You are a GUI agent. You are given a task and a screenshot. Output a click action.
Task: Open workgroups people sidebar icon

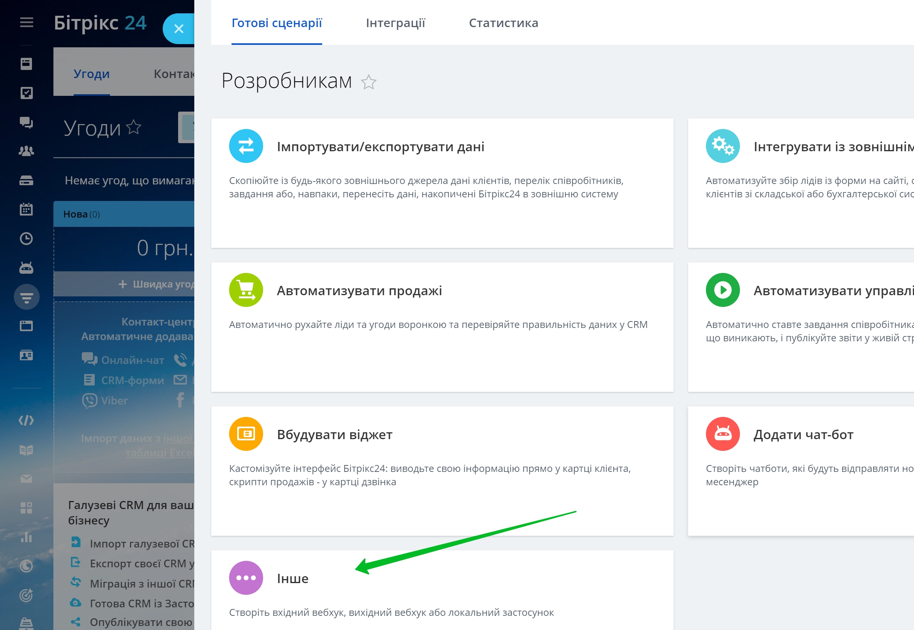click(26, 151)
